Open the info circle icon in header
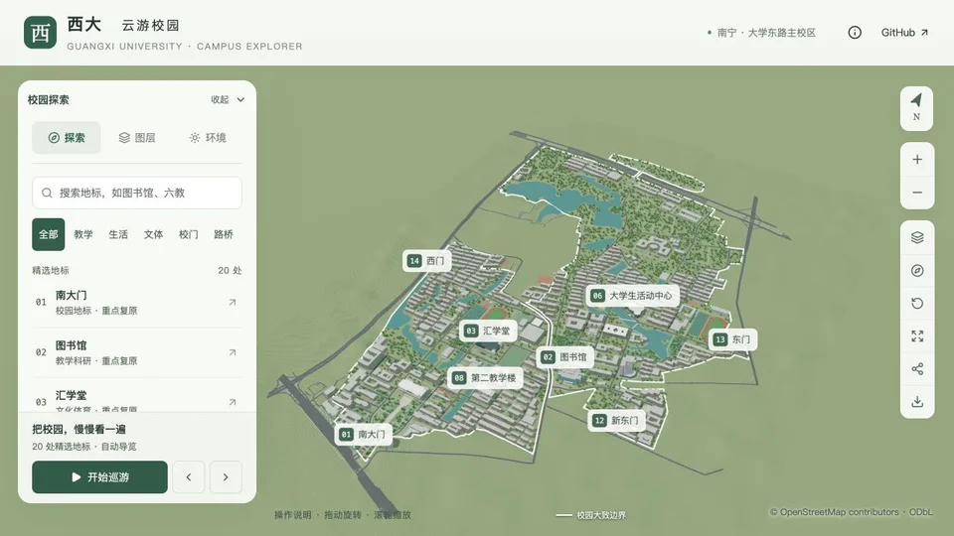Viewport: 954px width, 536px height. 855,33
